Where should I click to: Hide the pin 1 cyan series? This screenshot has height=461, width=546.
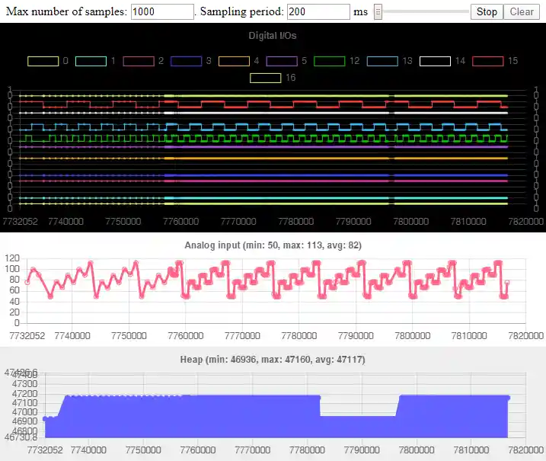click(x=91, y=61)
